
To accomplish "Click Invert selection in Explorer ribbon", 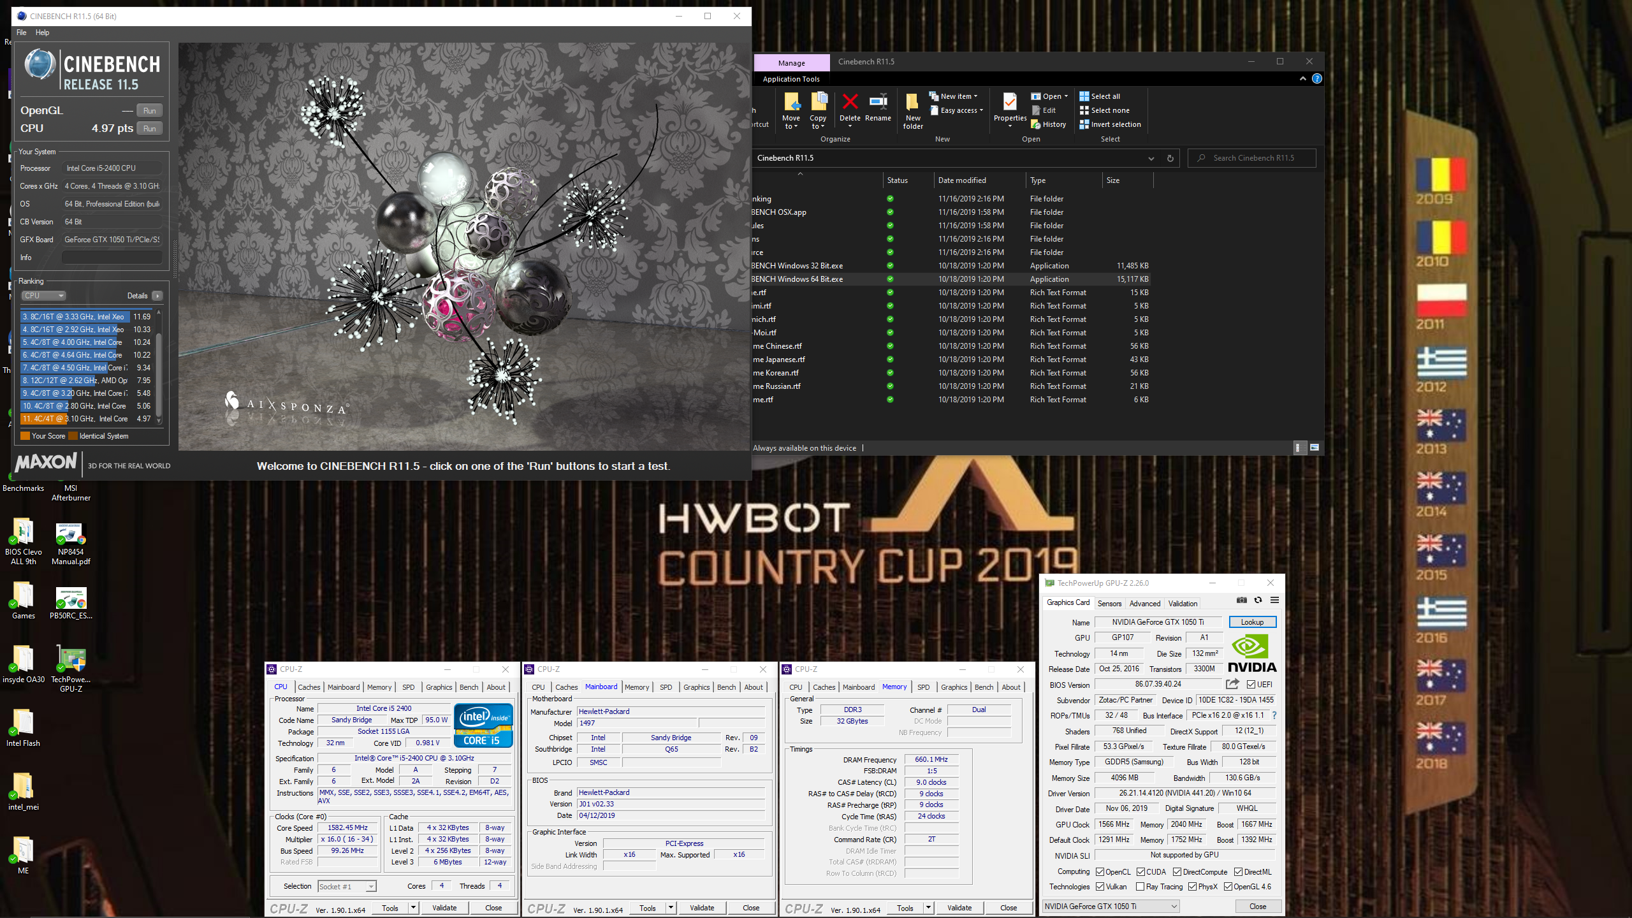I will (1110, 124).
